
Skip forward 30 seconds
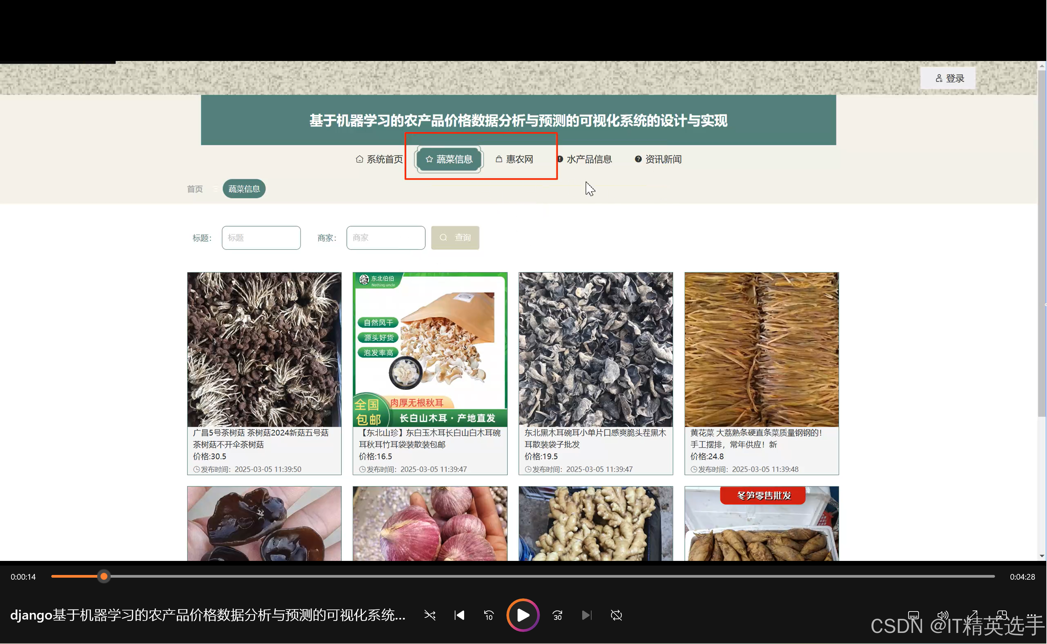pos(557,615)
